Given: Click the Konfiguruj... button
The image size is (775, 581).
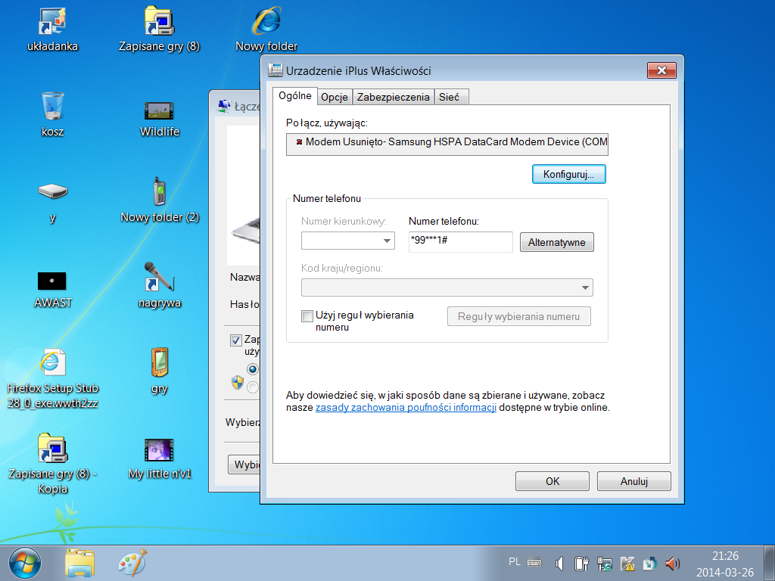Looking at the screenshot, I should (569, 174).
